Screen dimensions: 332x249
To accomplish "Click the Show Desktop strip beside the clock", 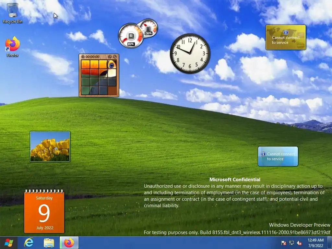I will click(330, 243).
